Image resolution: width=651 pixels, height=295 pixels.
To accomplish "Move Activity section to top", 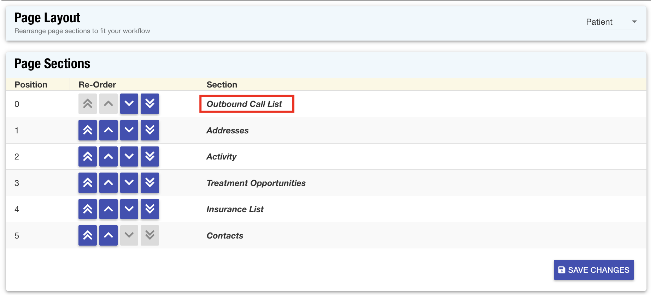I will 88,156.
